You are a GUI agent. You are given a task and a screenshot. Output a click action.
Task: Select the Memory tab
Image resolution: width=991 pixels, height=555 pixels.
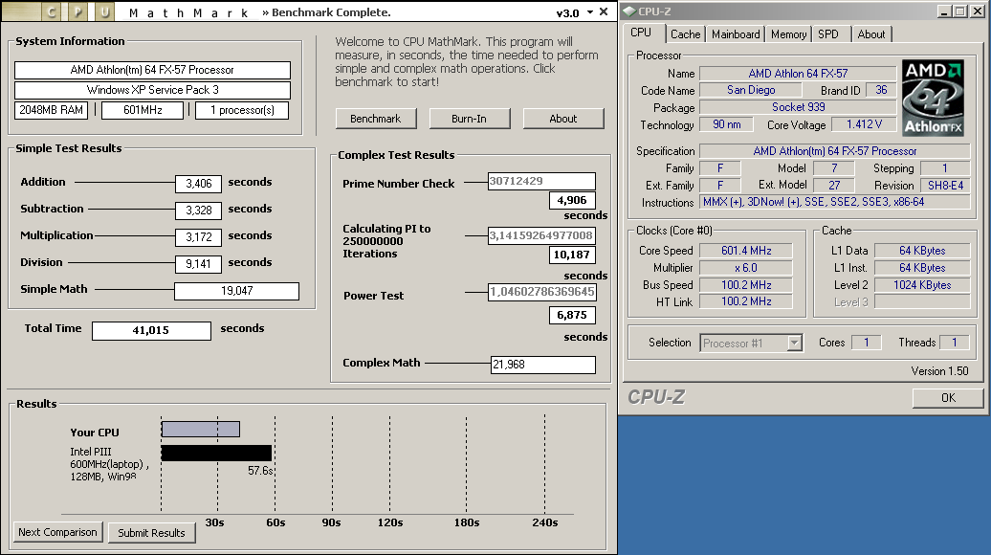pos(788,33)
